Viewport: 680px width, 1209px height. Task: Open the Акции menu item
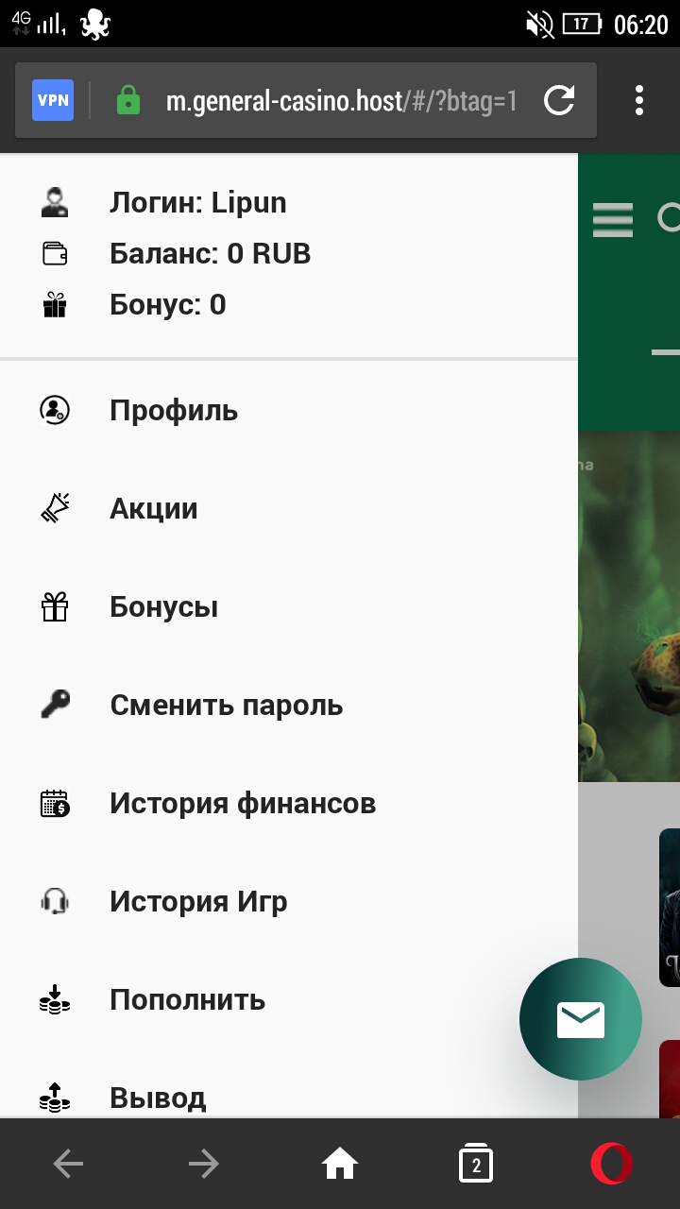tap(289, 509)
